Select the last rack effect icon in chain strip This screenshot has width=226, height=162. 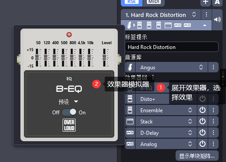tap(187, 25)
